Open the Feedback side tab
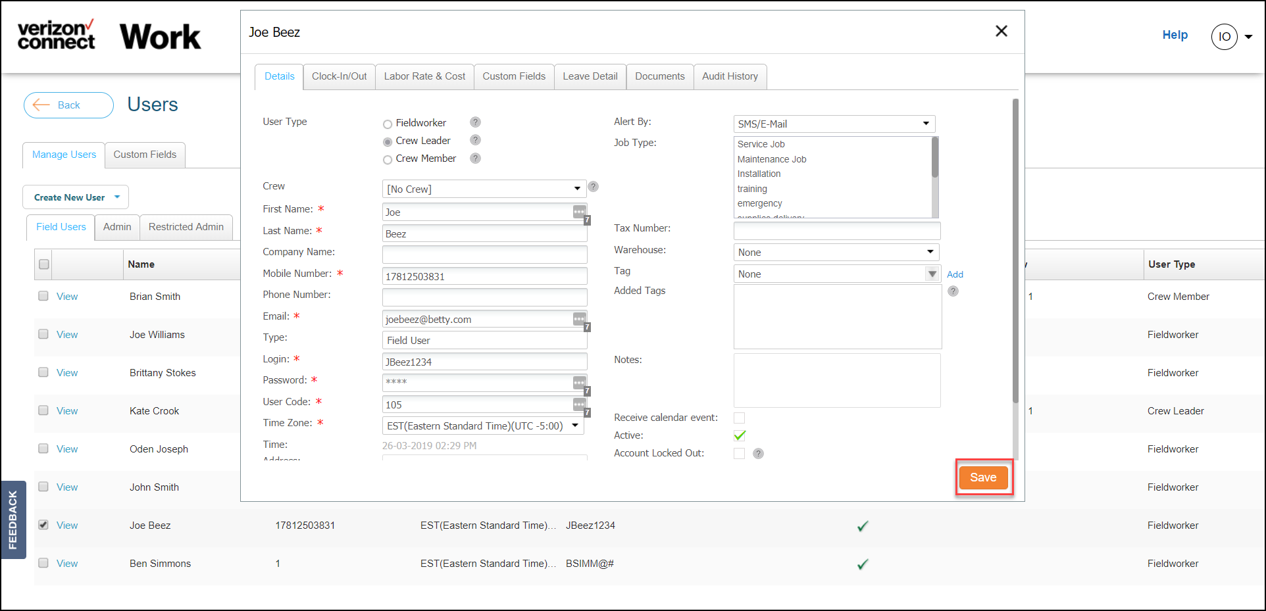This screenshot has width=1266, height=611. (13, 520)
